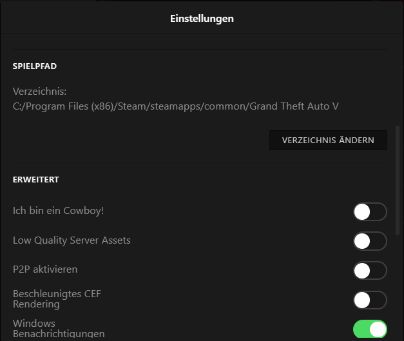Screen dimensions: 404x341
Task: Click the "Windows Benachrichtigungen" label text
Action: click(59, 329)
